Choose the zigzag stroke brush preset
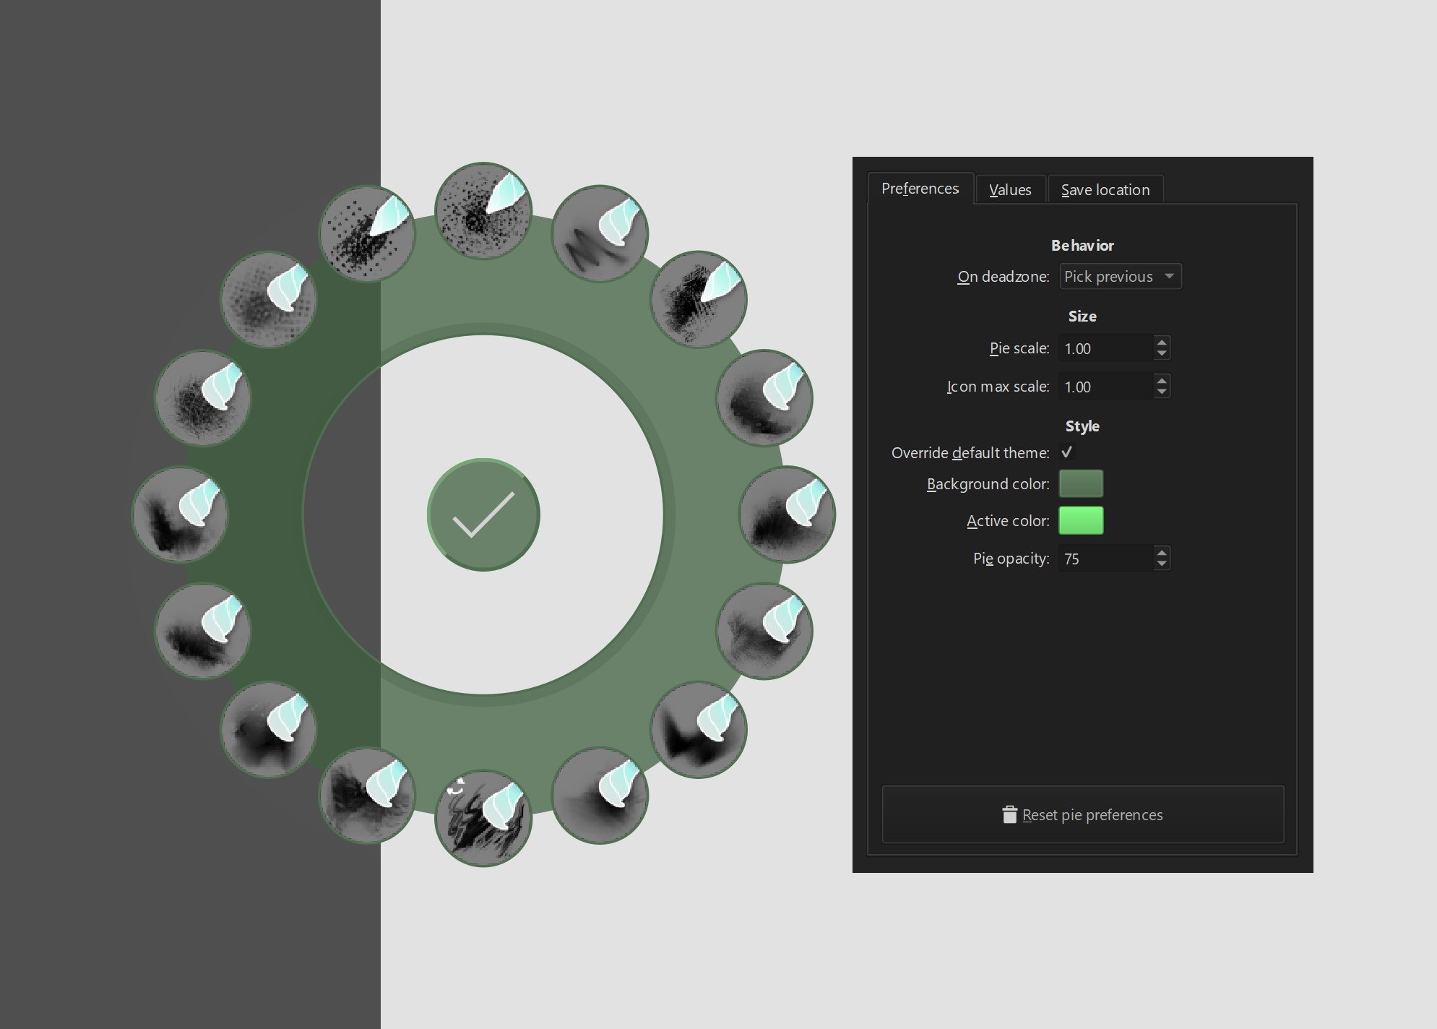This screenshot has height=1029, width=1437. tap(600, 233)
